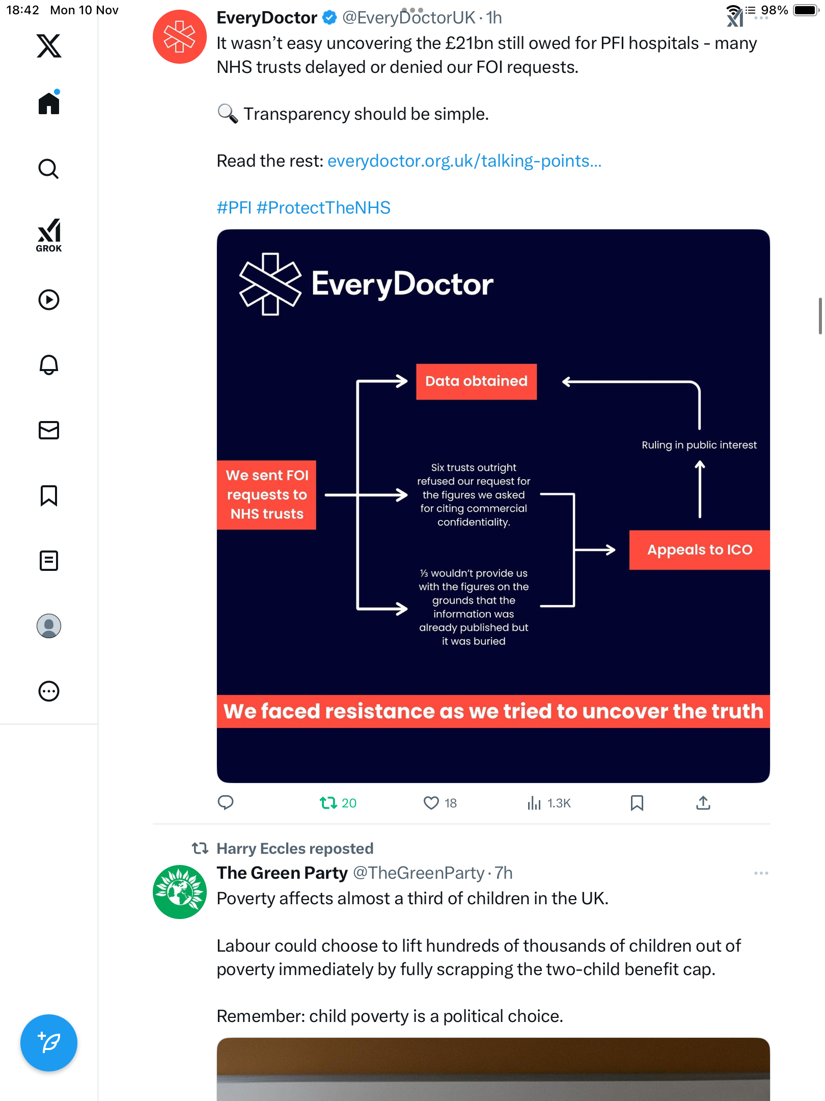Open profile account avatar in sidebar
825x1101 pixels.
49,626
